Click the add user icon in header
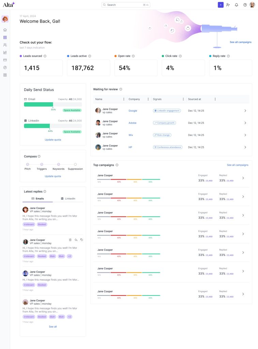The image size is (258, 349). tap(228, 5)
